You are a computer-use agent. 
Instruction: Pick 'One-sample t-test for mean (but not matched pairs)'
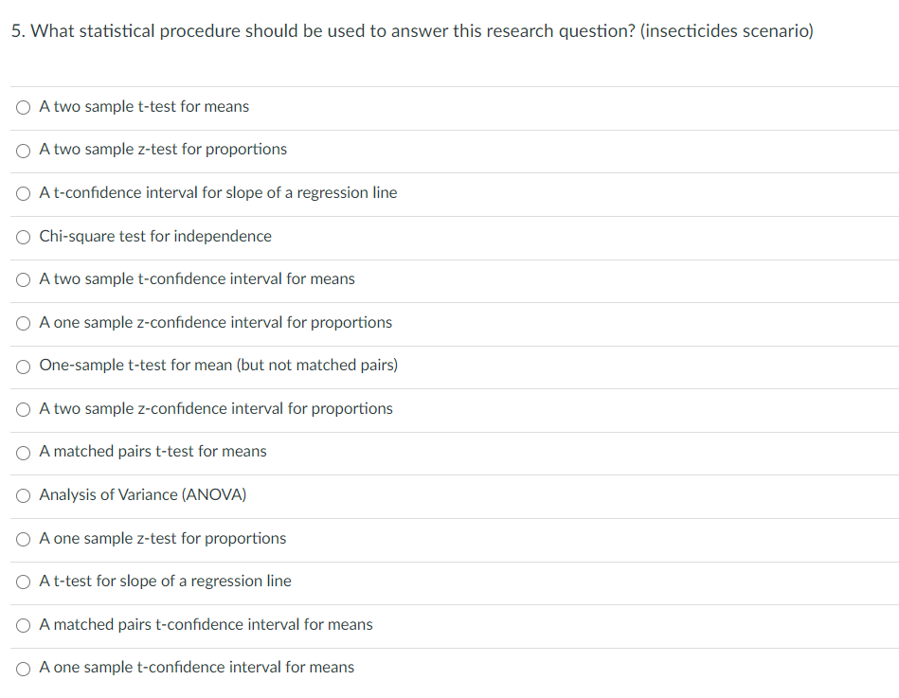pyautogui.click(x=23, y=367)
